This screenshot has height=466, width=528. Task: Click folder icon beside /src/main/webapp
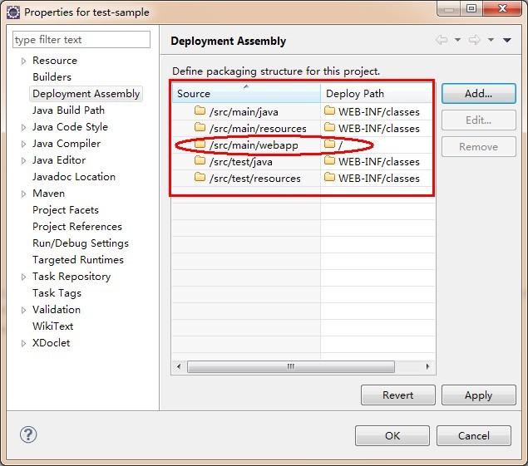(200, 145)
